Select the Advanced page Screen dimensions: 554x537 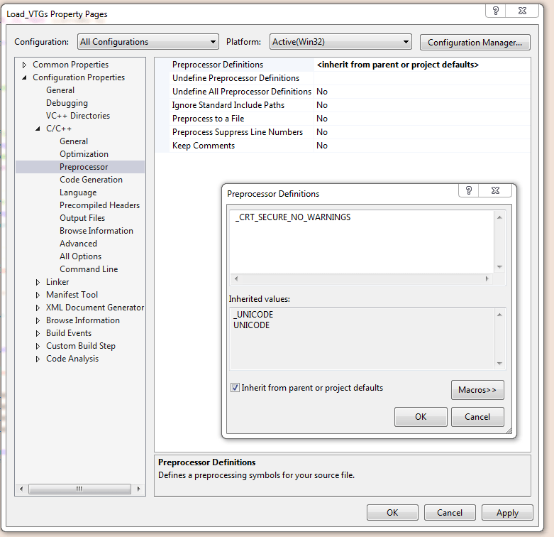point(78,244)
